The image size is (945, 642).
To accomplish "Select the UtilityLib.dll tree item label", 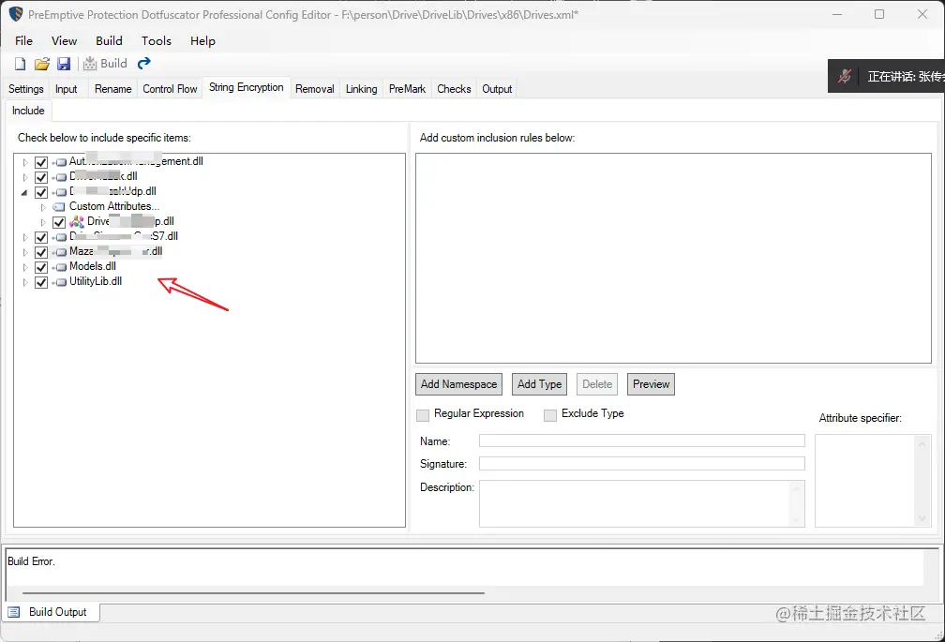I will (96, 281).
